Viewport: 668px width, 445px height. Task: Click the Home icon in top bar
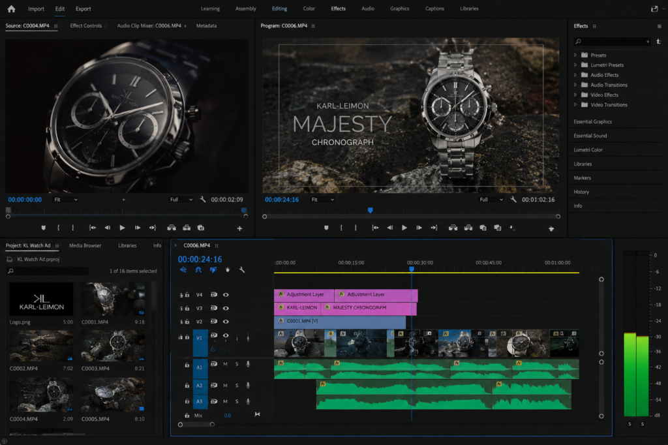[12, 8]
